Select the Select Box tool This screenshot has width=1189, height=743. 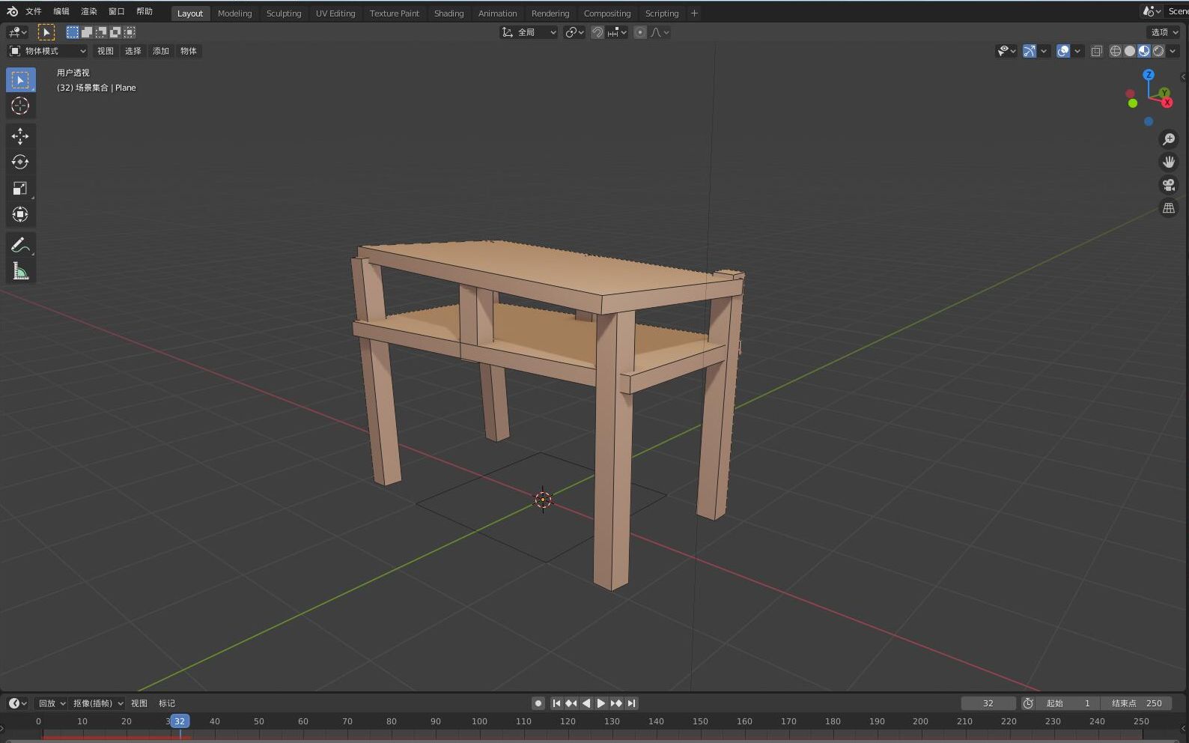click(x=20, y=79)
